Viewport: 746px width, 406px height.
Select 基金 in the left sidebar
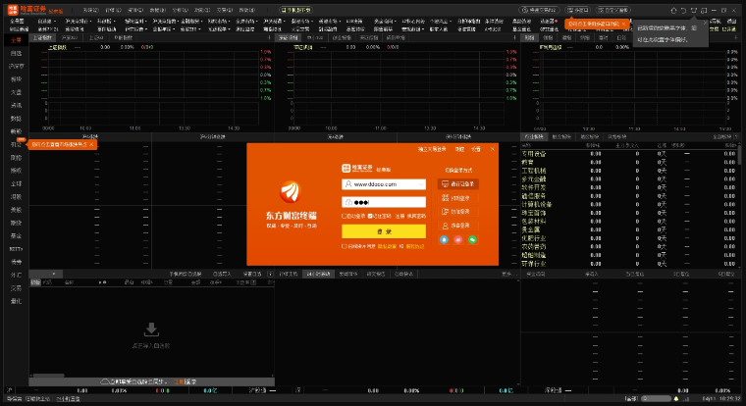[16, 236]
